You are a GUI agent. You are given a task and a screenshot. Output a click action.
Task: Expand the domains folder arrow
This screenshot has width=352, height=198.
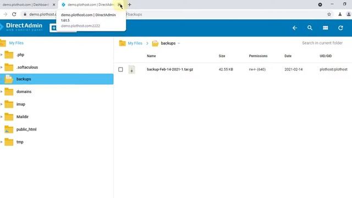(x=2, y=92)
